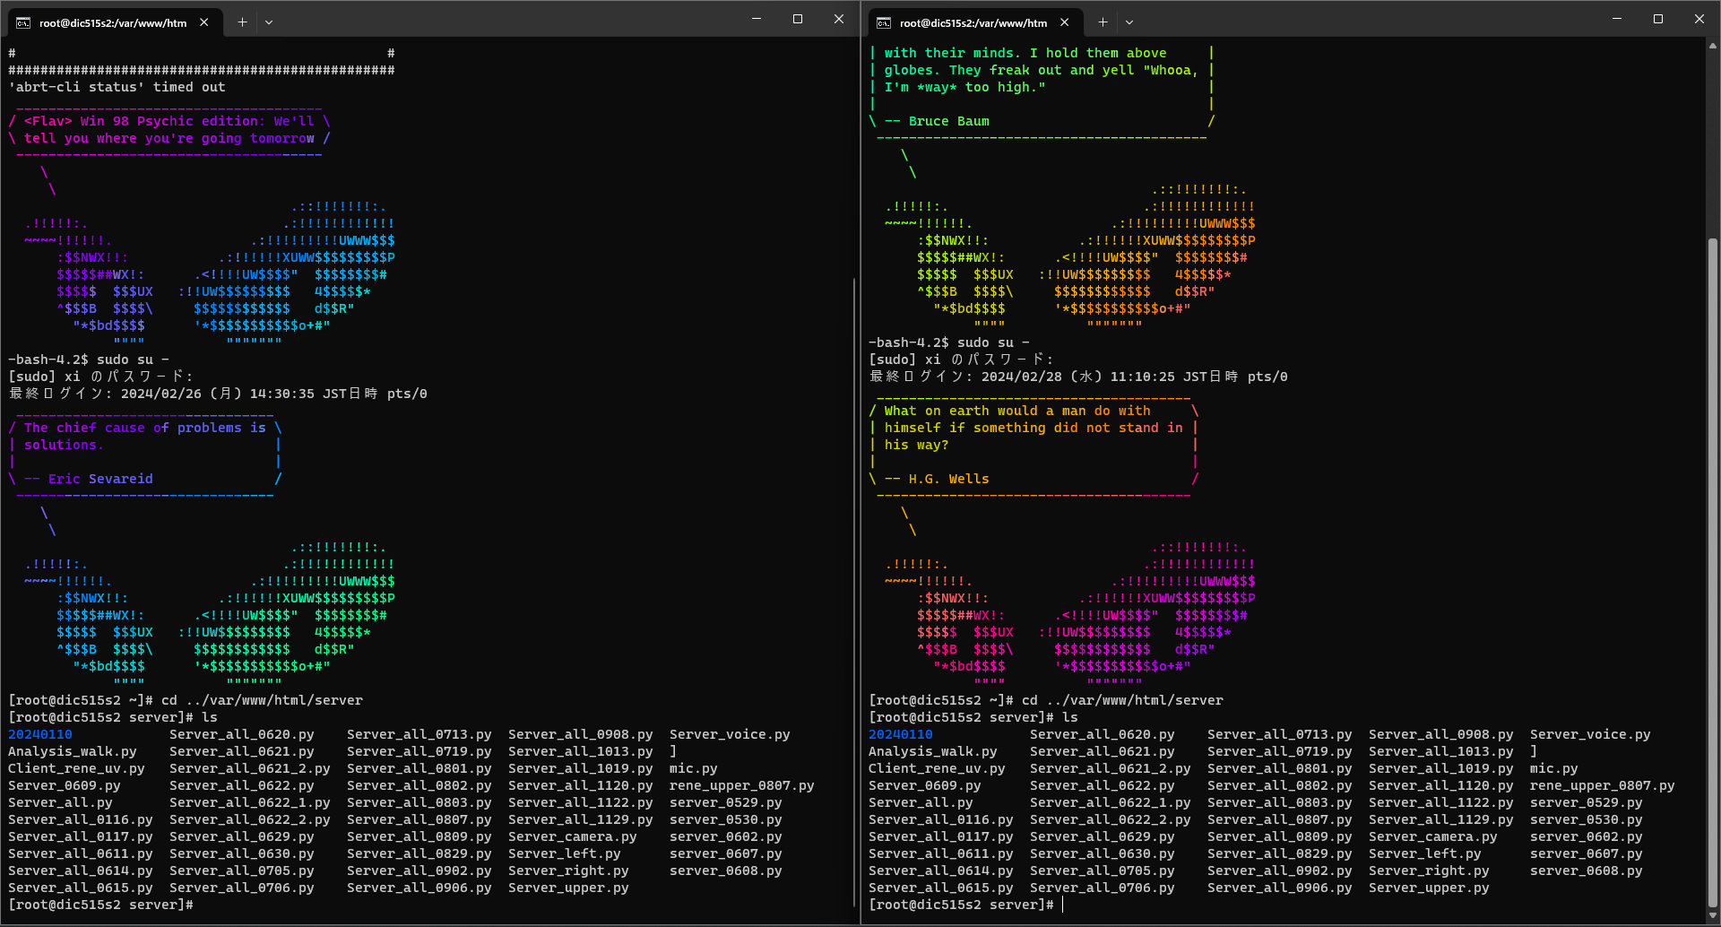Close the right terminal tab

(1065, 22)
